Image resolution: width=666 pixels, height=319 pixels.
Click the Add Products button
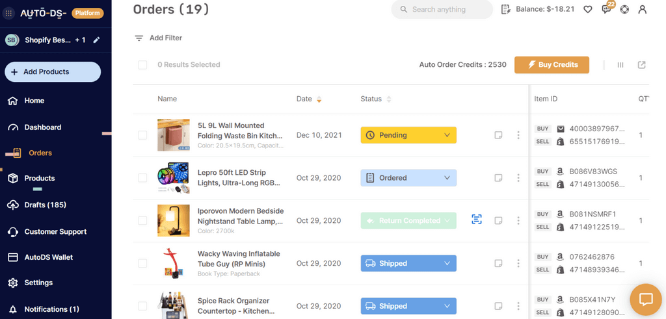pos(53,72)
